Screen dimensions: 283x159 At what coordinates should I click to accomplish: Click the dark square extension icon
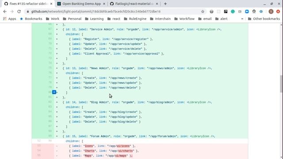pos(226,11)
